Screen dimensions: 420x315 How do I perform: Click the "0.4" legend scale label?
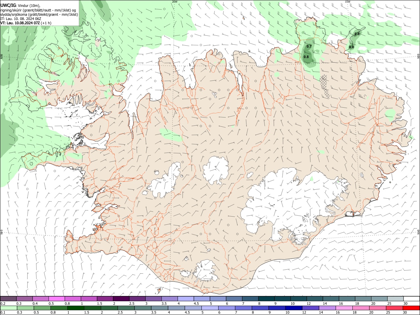[x=35, y=304]
